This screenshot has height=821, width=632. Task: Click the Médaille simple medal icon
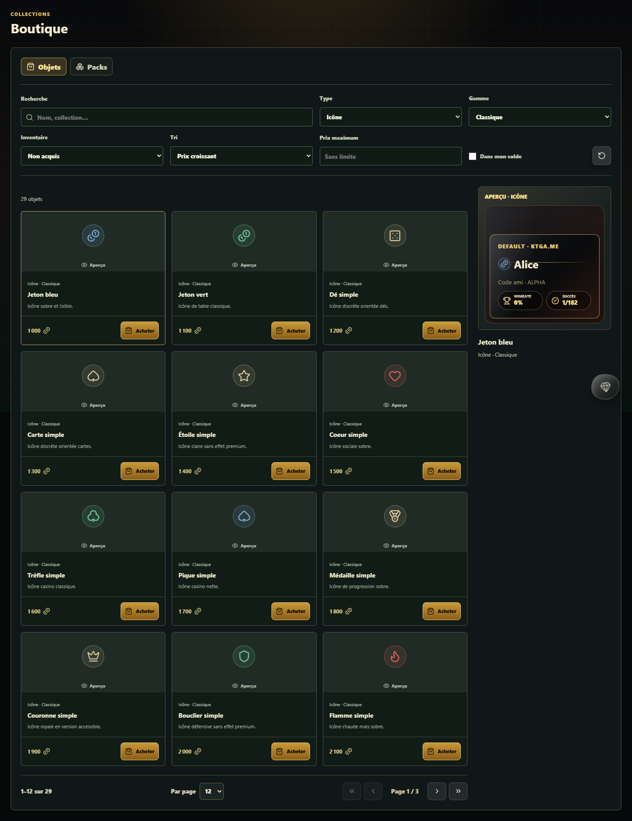(x=395, y=516)
